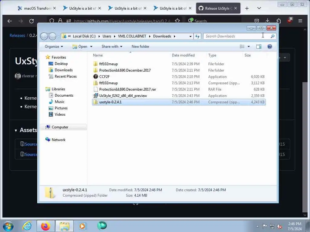Click the Explorer forward navigation button
This screenshot has height=232, width=310.
click(x=53, y=36)
